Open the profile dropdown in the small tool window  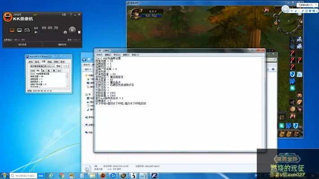click(x=42, y=66)
